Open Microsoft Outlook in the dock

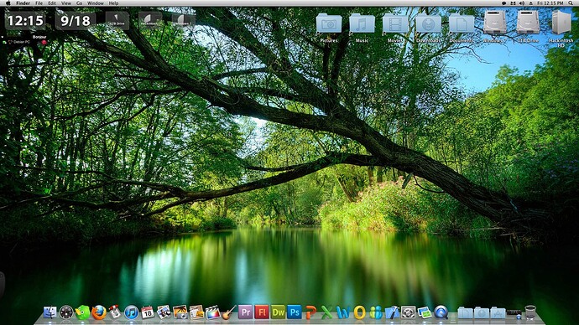tap(359, 312)
